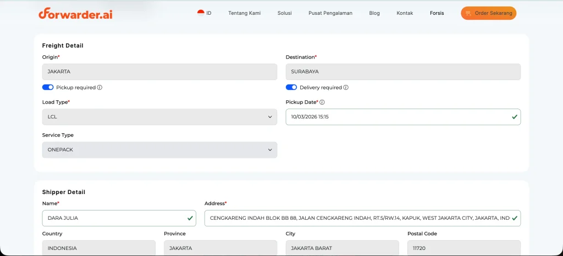Toggle the Delivery required switch
Viewport: 563px width, 256px height.
(x=291, y=87)
